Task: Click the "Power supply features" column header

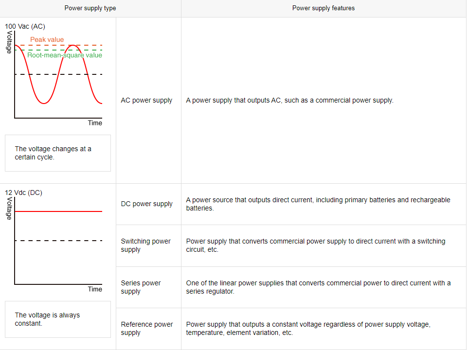Action: coord(324,8)
